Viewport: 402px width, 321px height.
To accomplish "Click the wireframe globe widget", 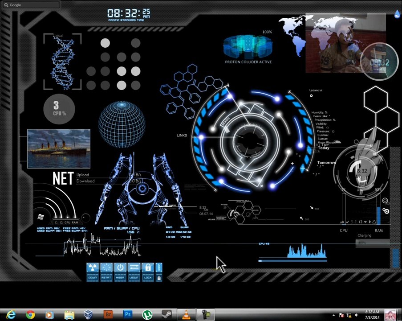I will point(122,124).
